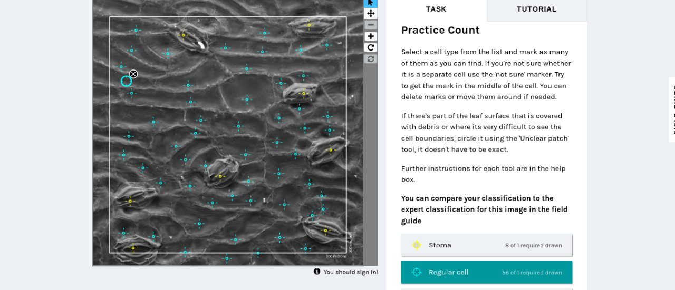Click the info icon beside sign-in notice
The height and width of the screenshot is (290, 675).
(x=317, y=272)
